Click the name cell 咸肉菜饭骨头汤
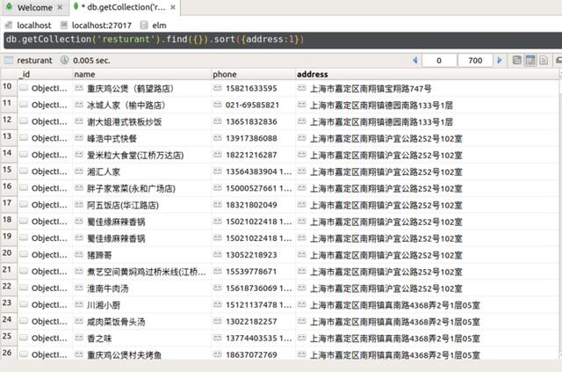562x372 pixels. point(142,321)
